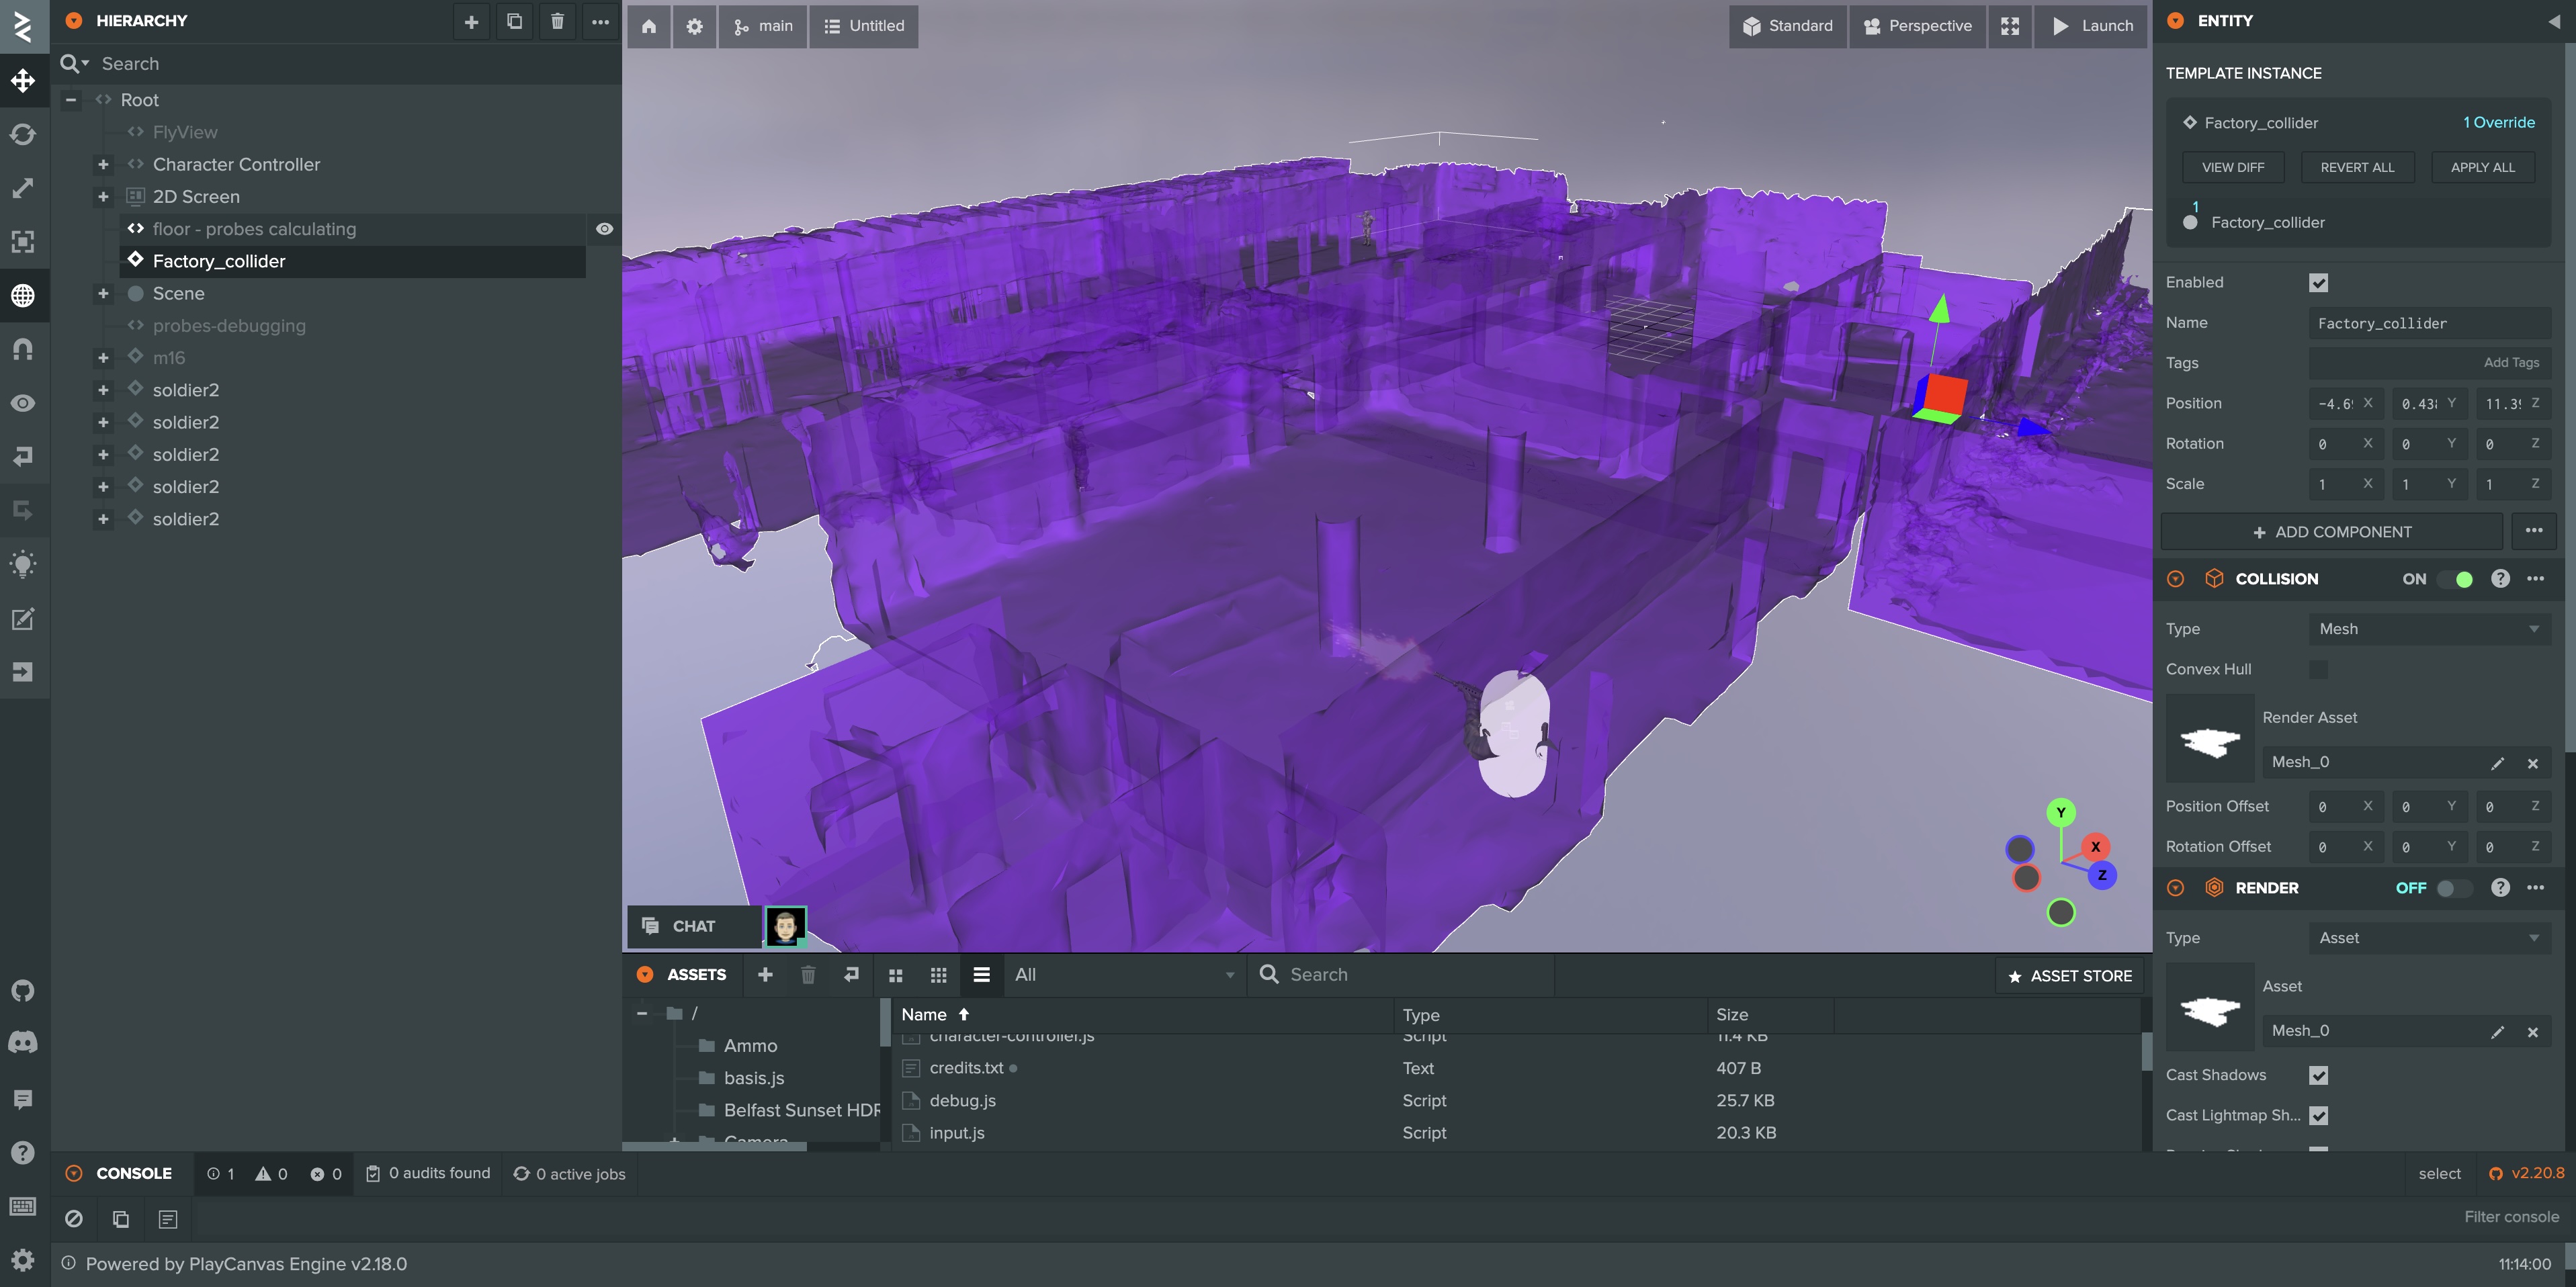The image size is (2576, 1287).
Task: Hide the 'floor - probes calculating' entity
Action: pos(604,228)
